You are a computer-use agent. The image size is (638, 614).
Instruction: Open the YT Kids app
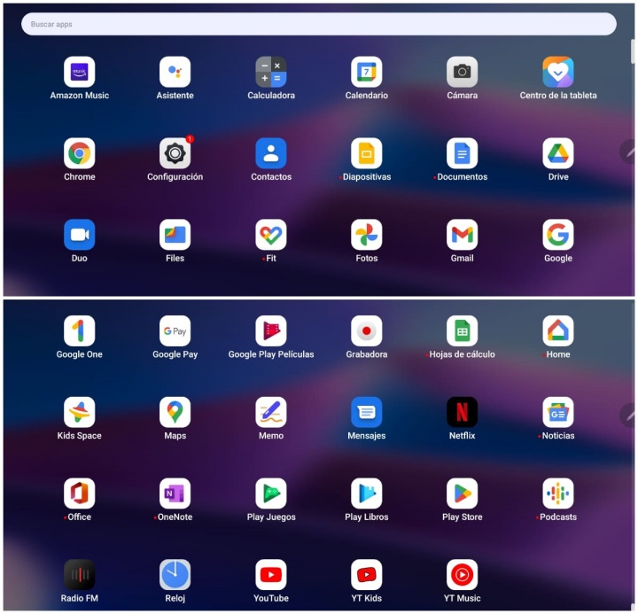[x=367, y=575]
